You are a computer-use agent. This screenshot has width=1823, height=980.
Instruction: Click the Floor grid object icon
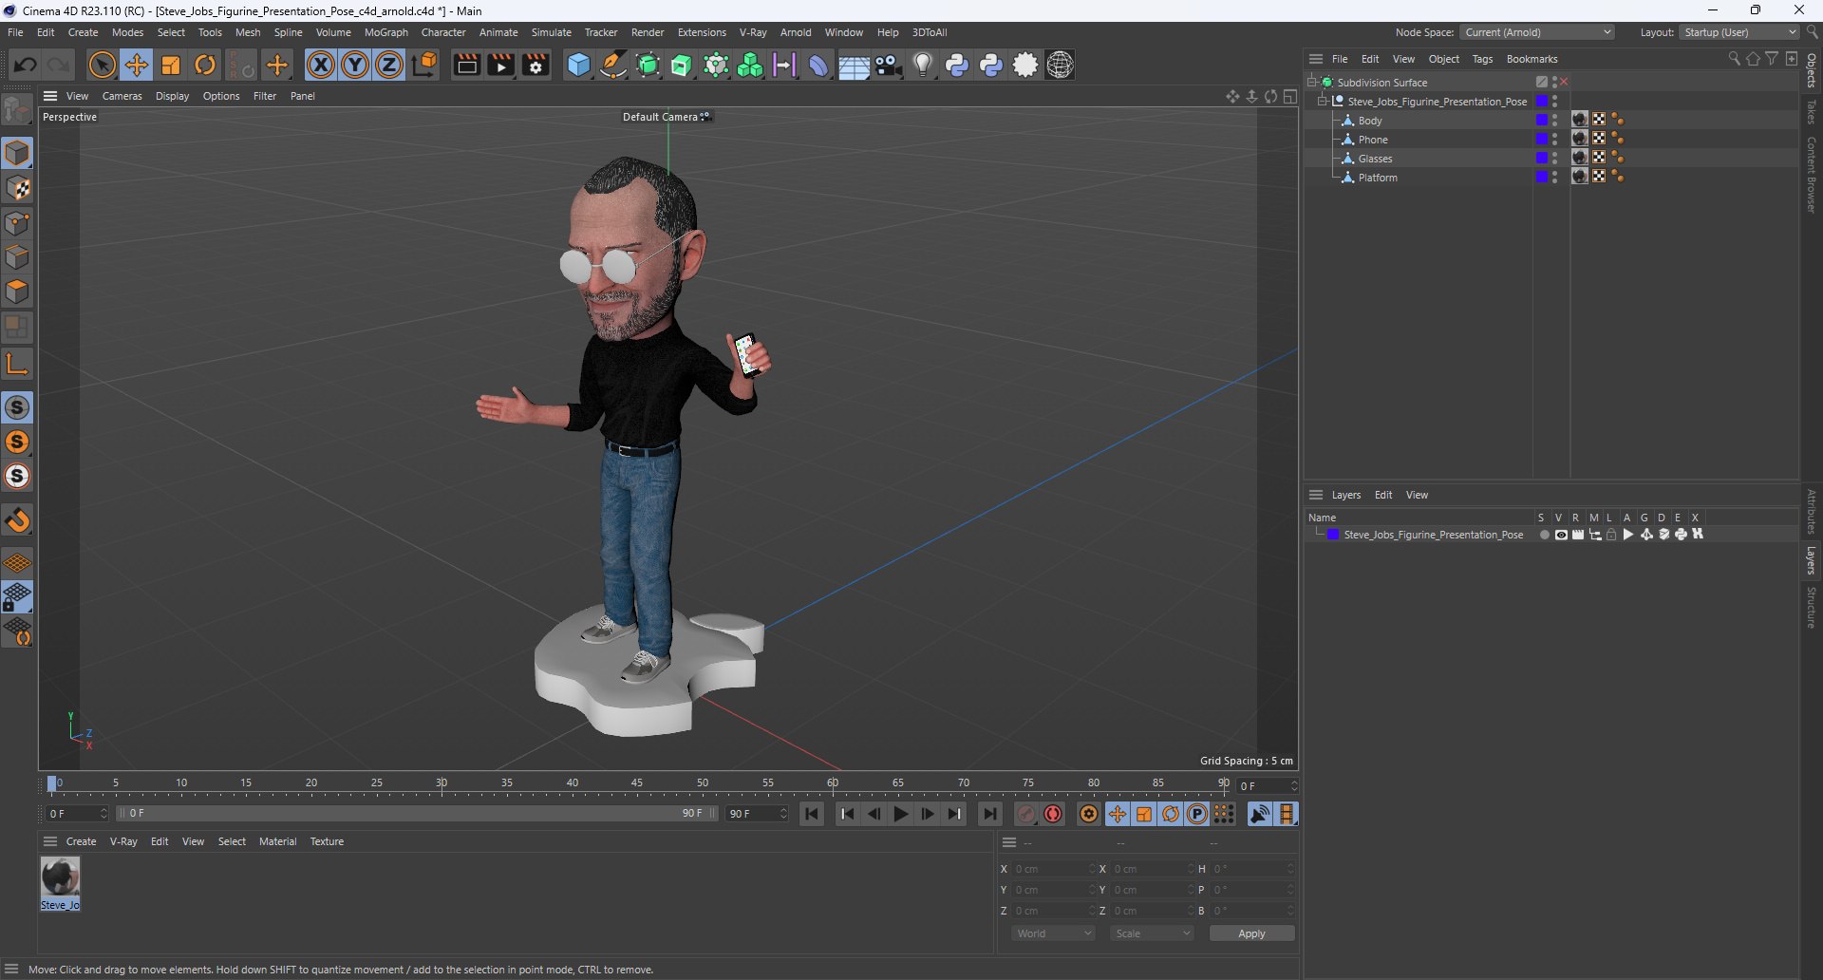click(854, 65)
